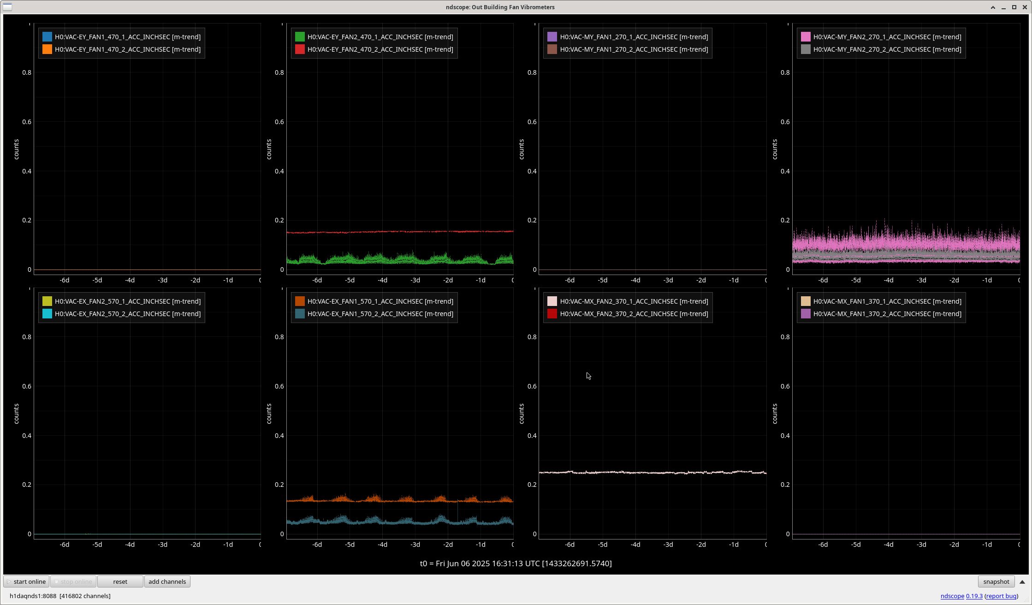
Task: Open the add channels dialog
Action: pyautogui.click(x=167, y=581)
